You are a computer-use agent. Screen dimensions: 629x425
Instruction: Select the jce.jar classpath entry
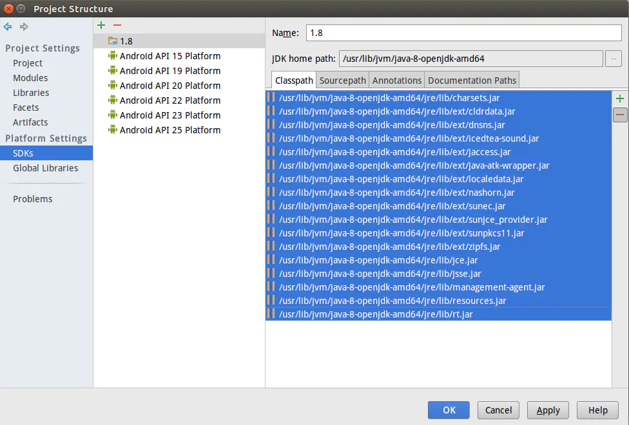coord(438,260)
